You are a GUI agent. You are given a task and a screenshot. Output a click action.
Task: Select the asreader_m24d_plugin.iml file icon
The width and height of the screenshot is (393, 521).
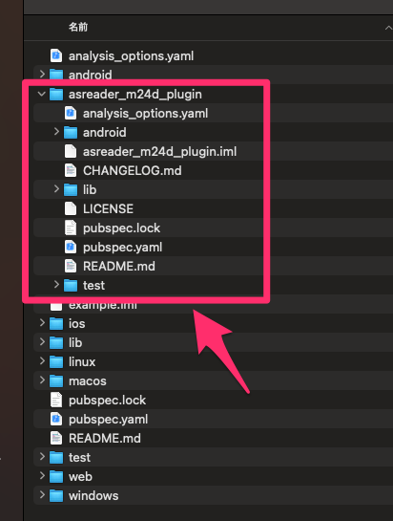click(x=71, y=151)
